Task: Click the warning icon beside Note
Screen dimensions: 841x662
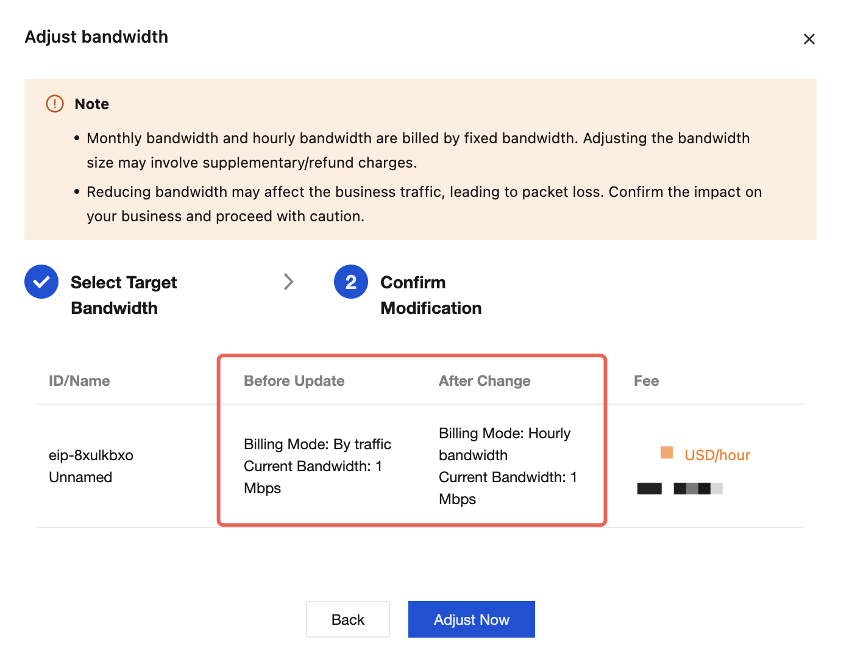Action: 55,104
